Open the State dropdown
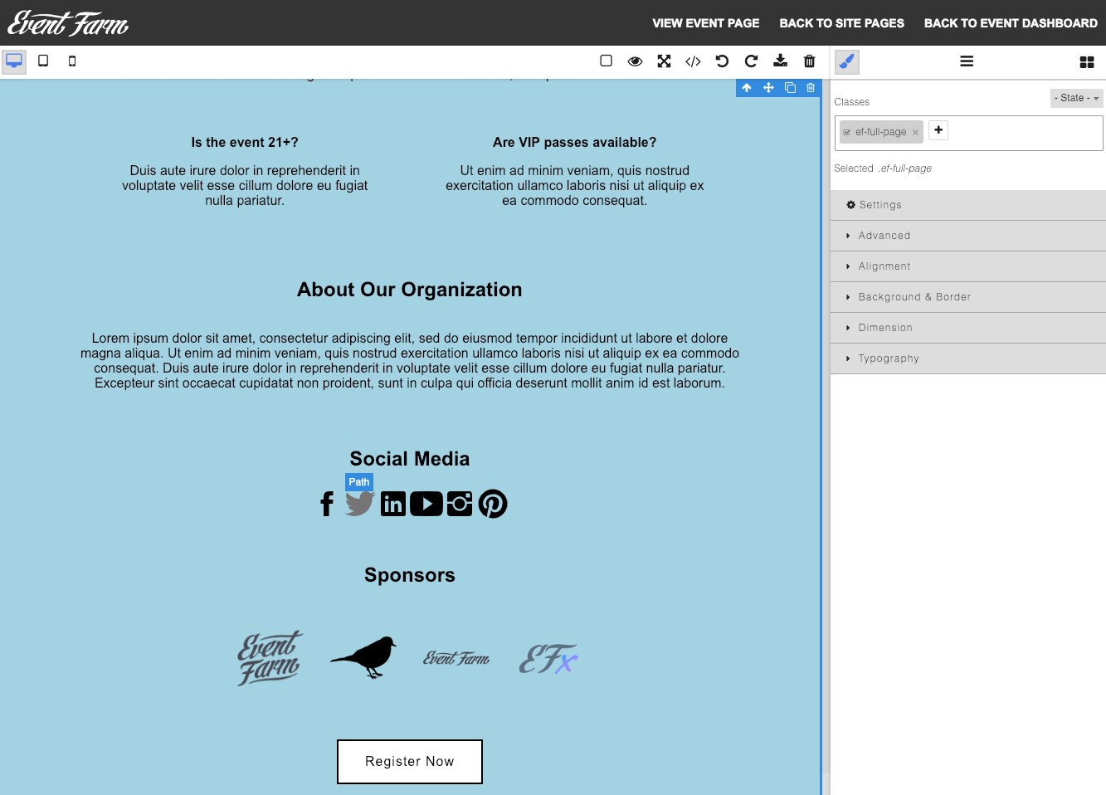The image size is (1106, 795). [1077, 98]
